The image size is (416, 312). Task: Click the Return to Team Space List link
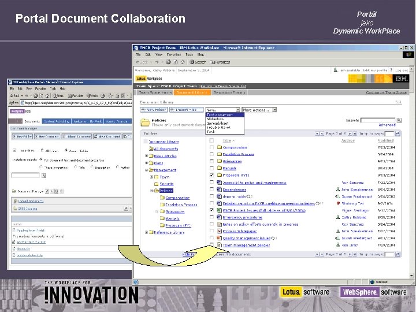[x=223, y=86]
